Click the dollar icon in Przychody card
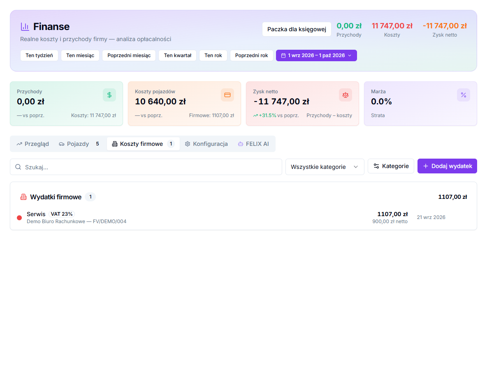487x369 pixels. click(x=109, y=95)
